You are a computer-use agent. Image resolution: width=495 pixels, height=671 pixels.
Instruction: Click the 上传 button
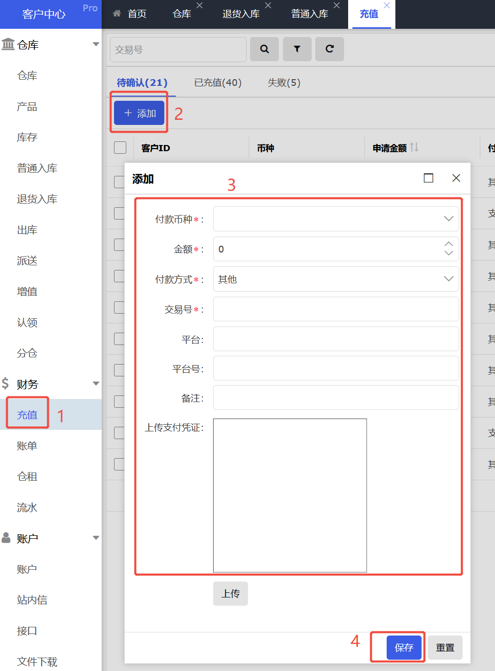[x=231, y=593]
